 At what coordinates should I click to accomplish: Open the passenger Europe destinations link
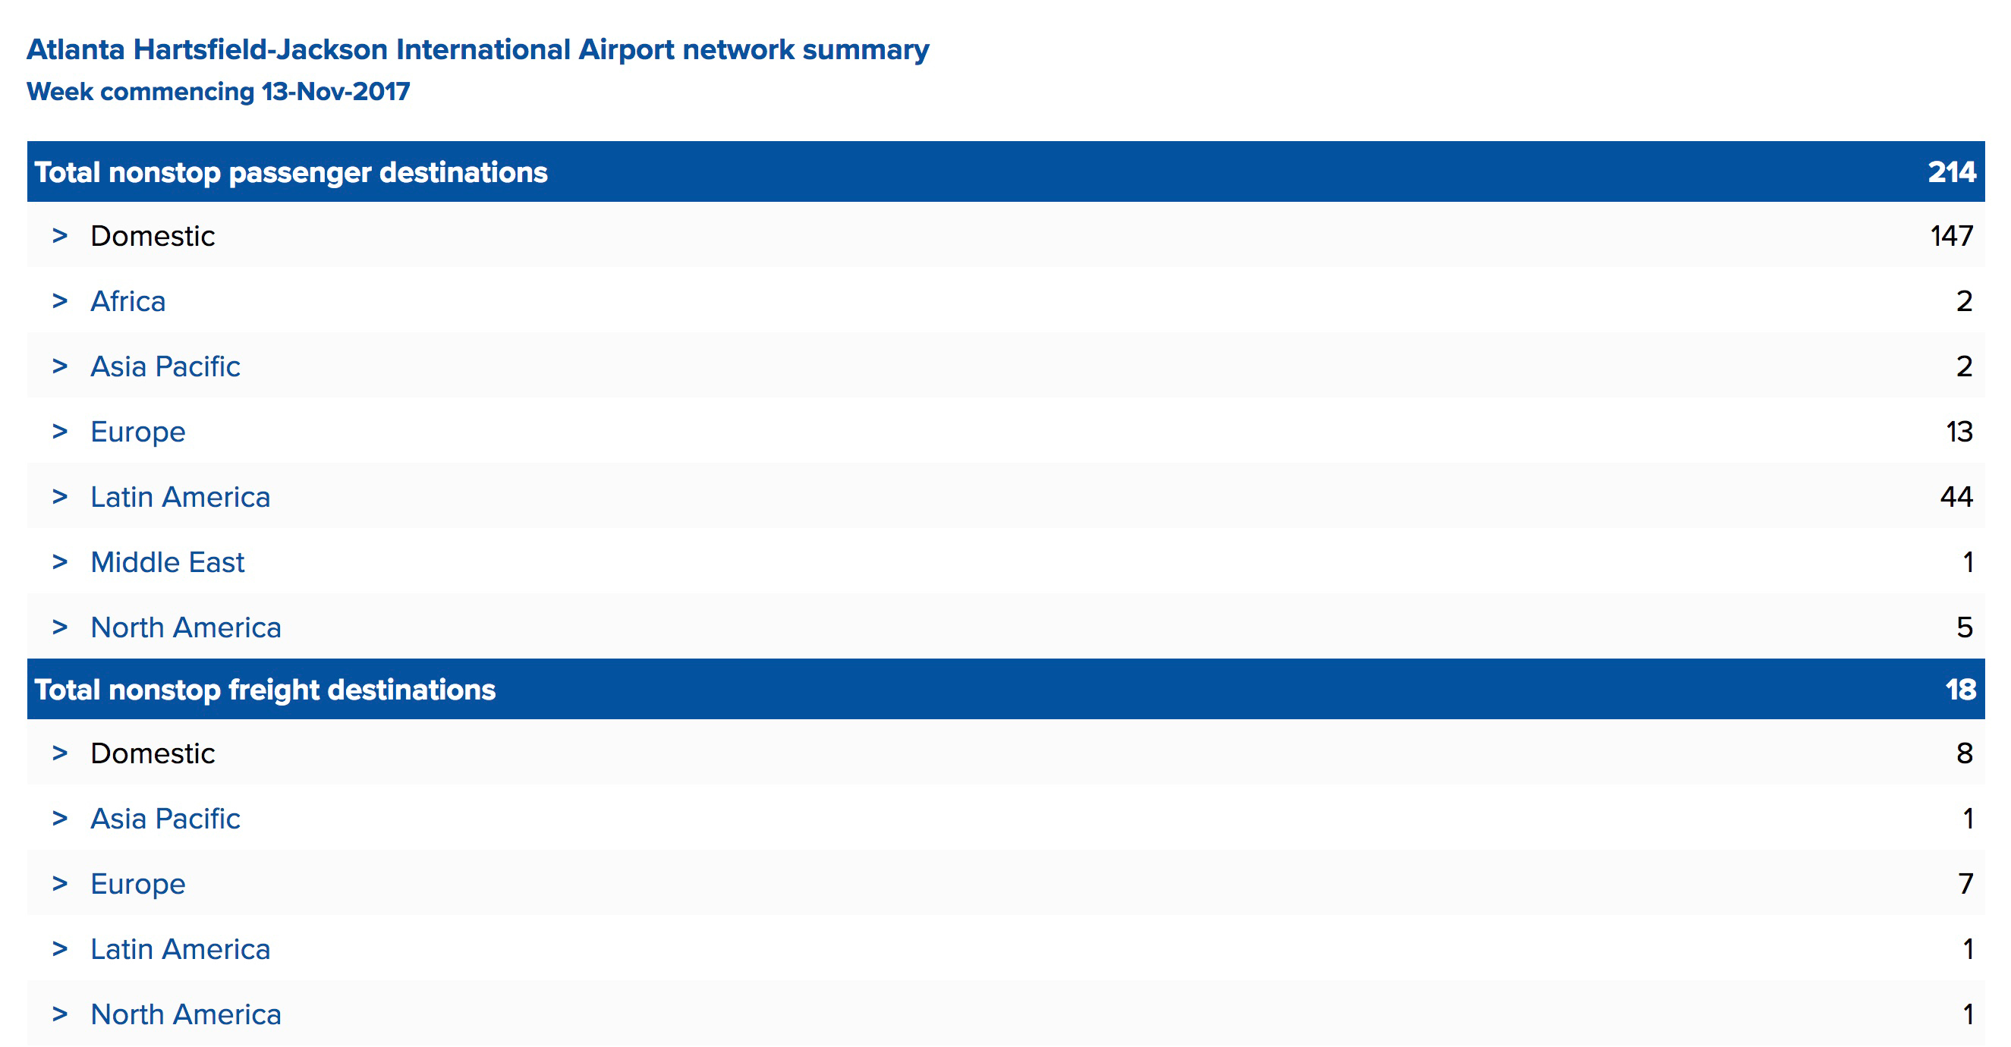click(x=138, y=432)
